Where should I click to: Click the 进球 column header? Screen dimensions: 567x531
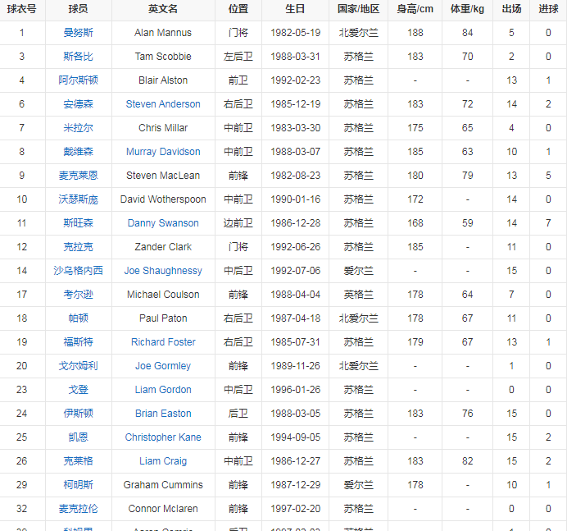(x=548, y=9)
